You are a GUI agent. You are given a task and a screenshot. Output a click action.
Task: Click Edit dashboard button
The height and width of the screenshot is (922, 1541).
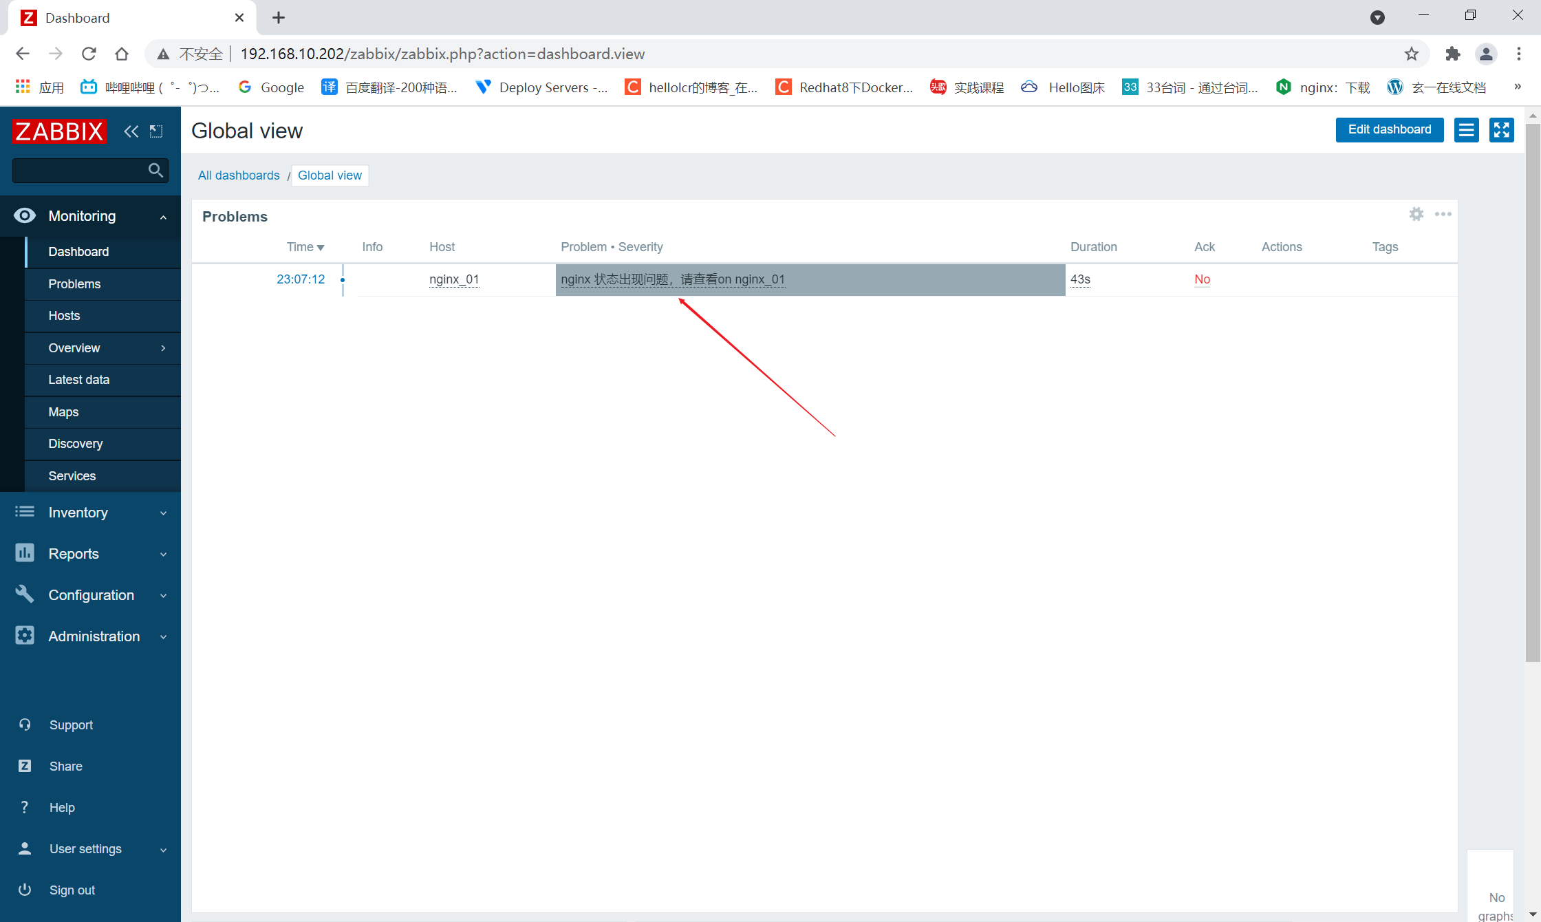click(x=1390, y=129)
